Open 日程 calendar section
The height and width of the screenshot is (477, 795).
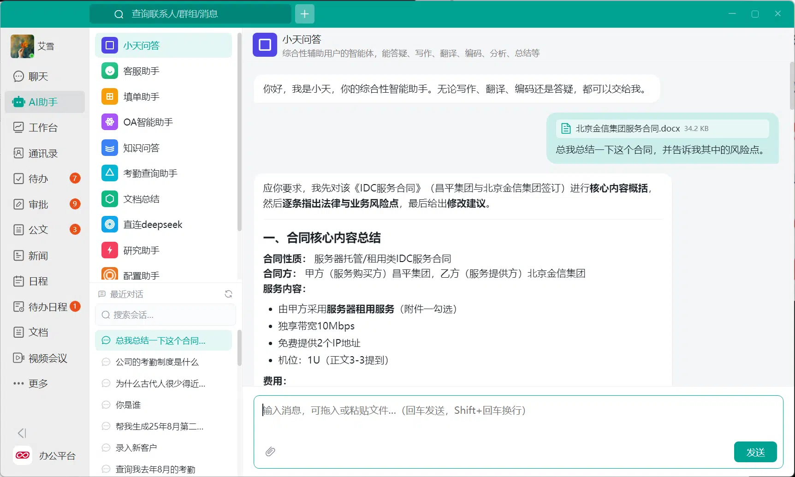pos(45,281)
